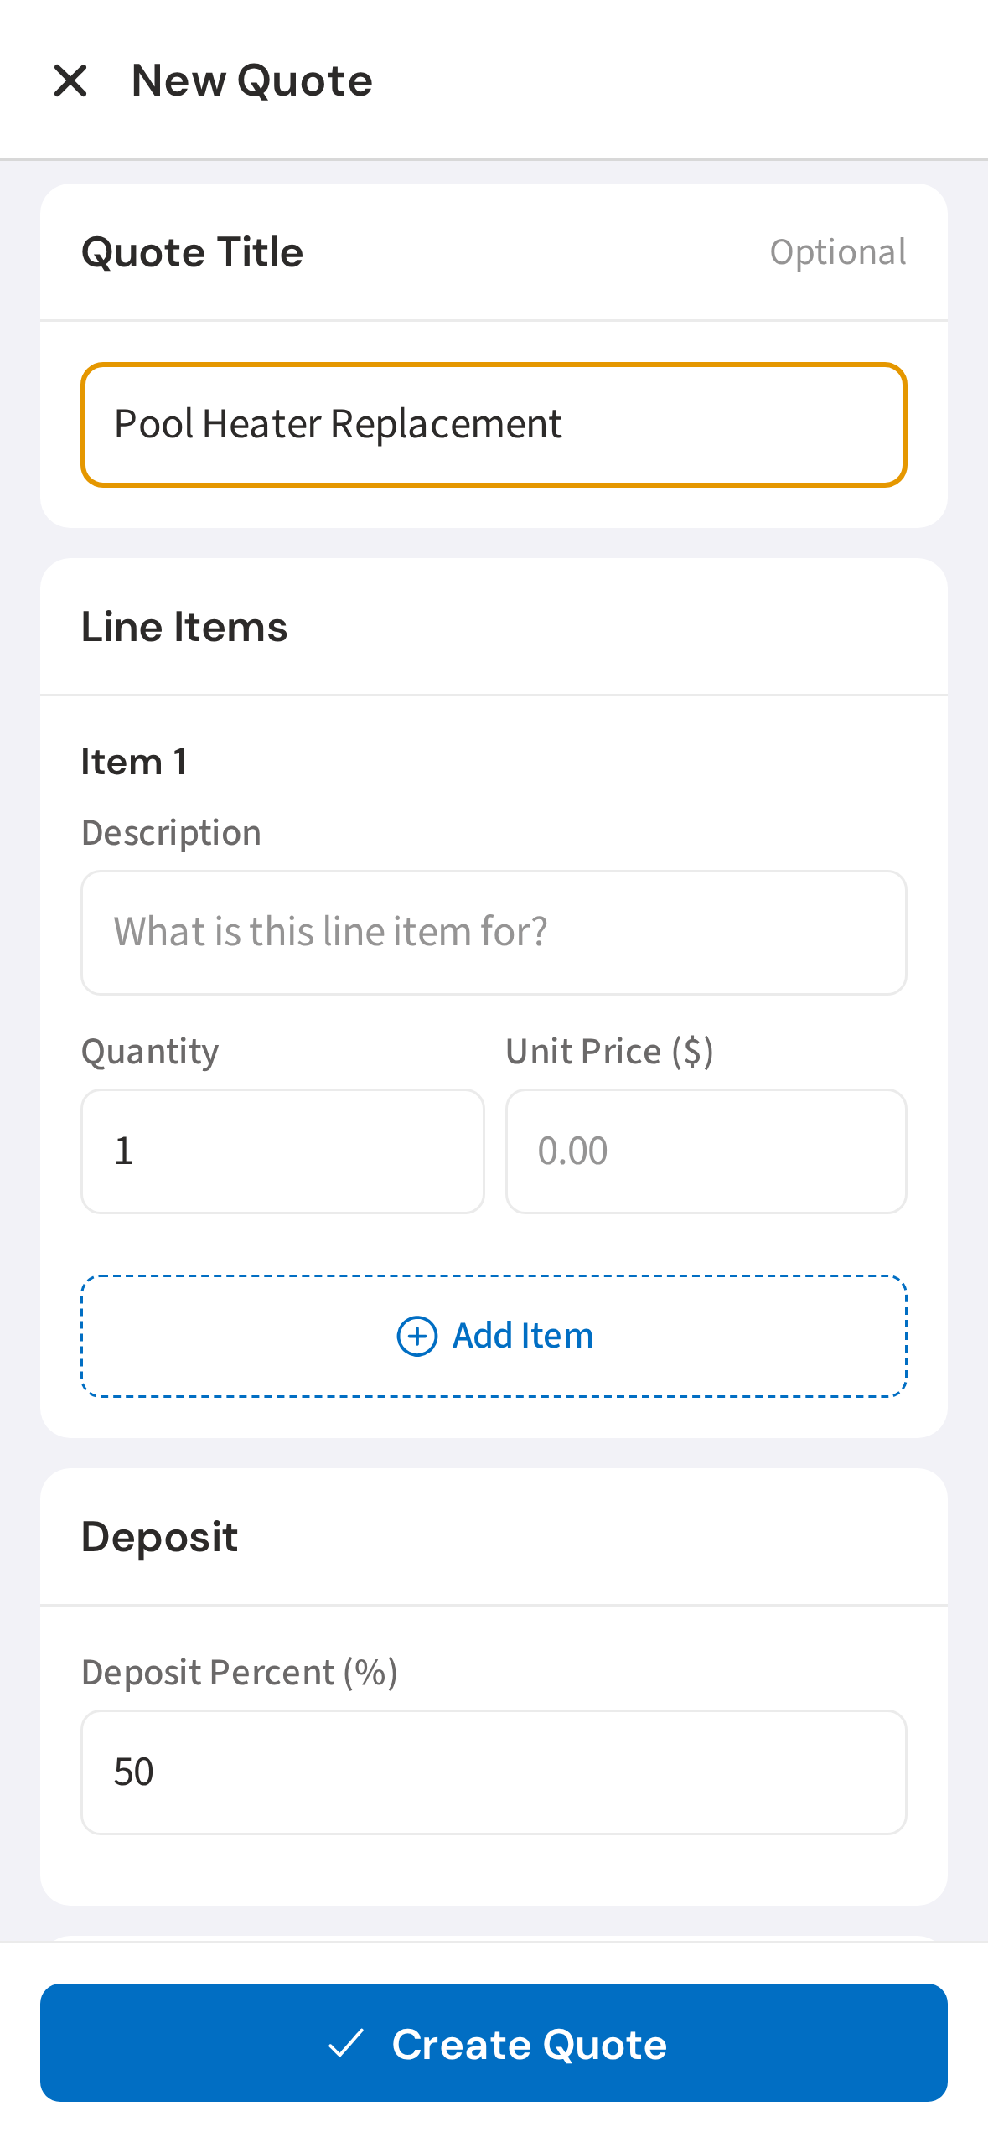Viewport: 988px width, 2142px height.
Task: Submit with the Create Quote button label
Action: 529,2045
